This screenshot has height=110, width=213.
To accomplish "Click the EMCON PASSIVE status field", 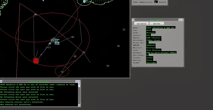I will click(151, 45).
